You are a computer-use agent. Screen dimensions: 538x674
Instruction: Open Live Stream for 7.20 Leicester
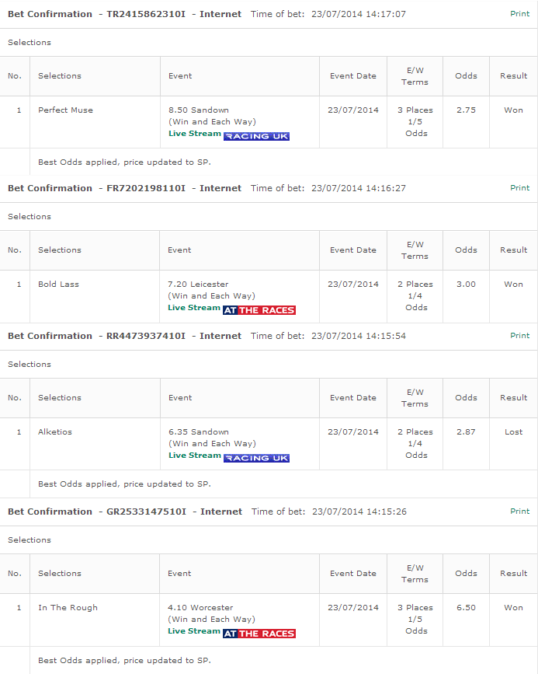pos(194,308)
